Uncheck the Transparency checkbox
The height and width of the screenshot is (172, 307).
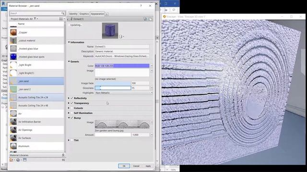[72, 103]
